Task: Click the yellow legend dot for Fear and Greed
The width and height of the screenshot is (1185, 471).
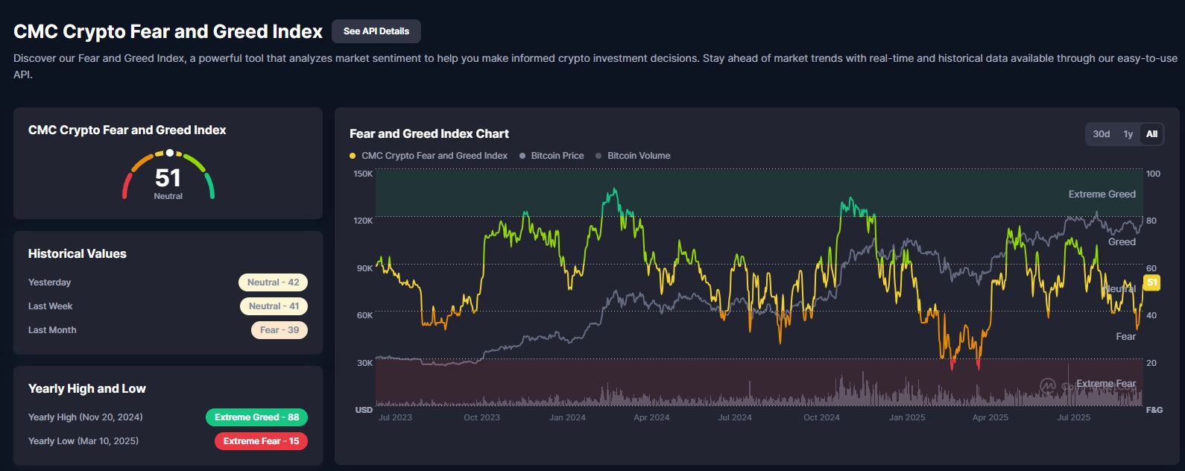Action: pos(353,156)
